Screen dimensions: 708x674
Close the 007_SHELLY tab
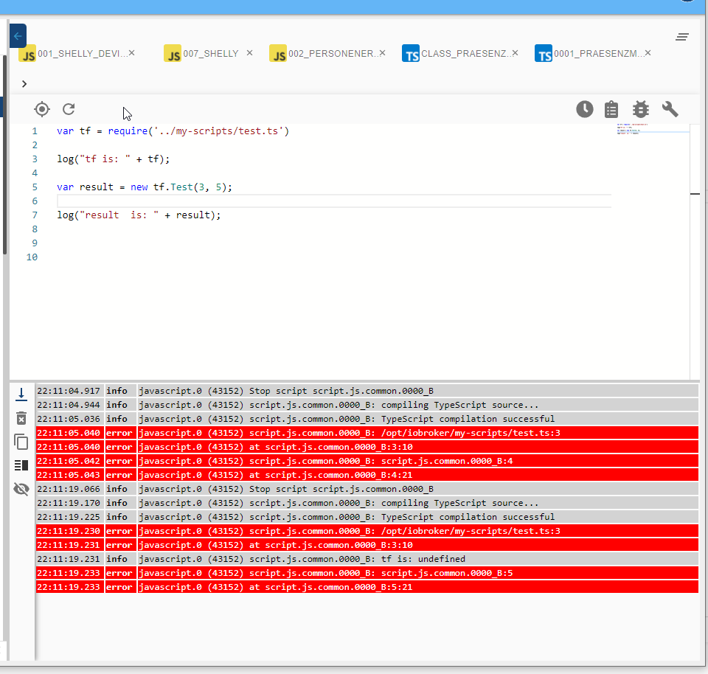249,53
